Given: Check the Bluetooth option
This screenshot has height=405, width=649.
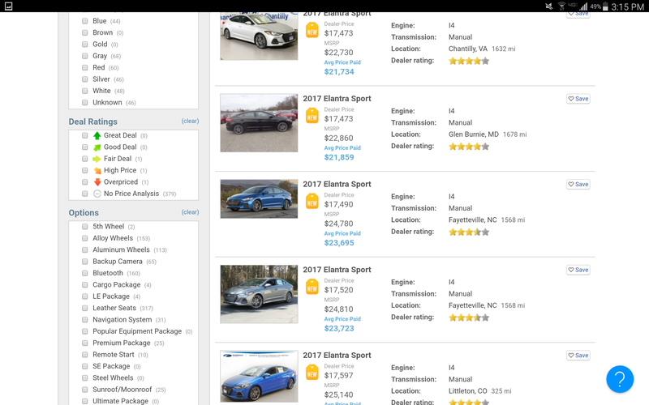Looking at the screenshot, I should click(x=85, y=273).
